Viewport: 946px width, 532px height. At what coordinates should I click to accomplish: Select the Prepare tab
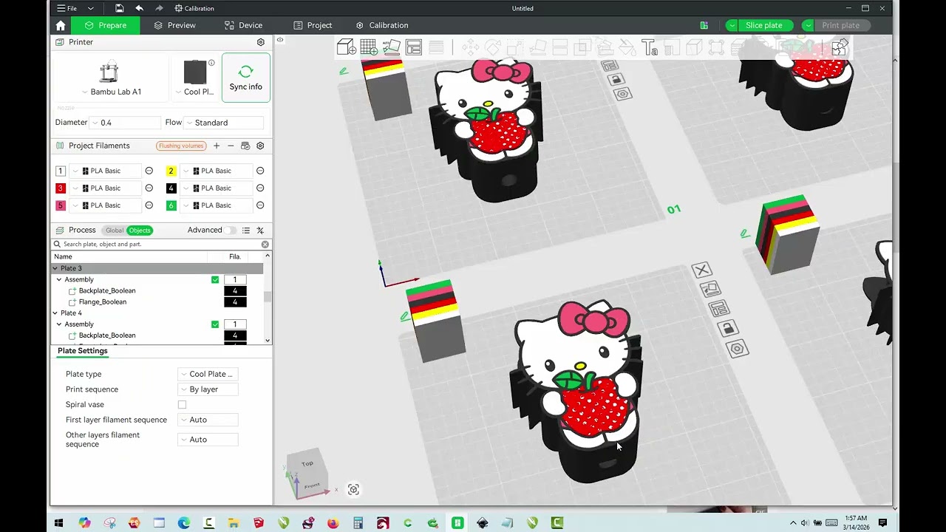pyautogui.click(x=104, y=25)
